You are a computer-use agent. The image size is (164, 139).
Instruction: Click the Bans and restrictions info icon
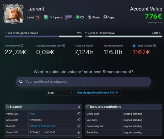(88, 107)
